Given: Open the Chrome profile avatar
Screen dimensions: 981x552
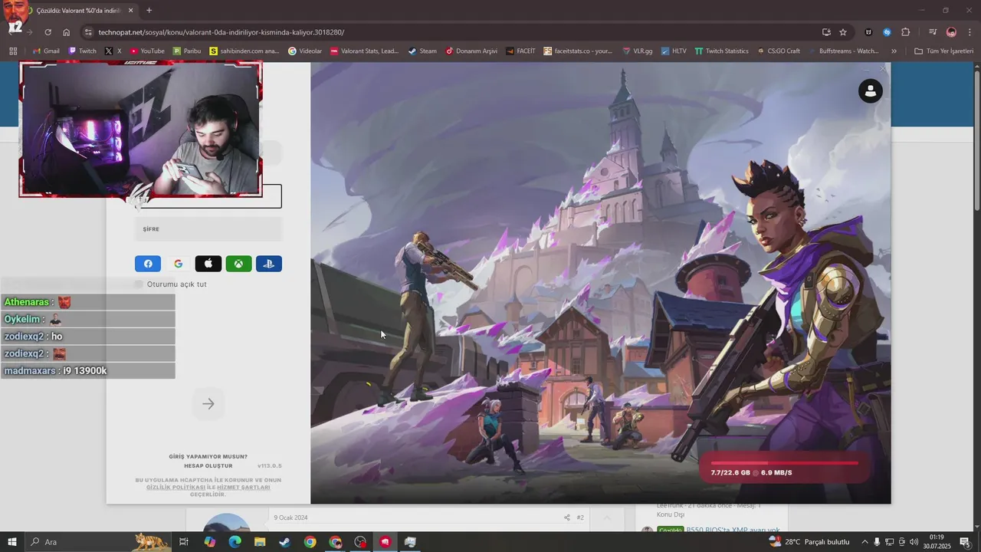Looking at the screenshot, I should [951, 32].
